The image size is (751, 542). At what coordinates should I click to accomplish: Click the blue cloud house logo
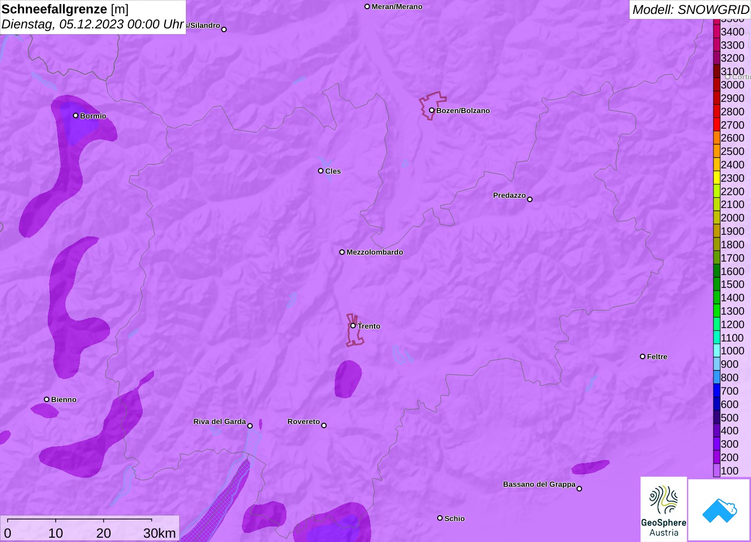[x=719, y=510]
